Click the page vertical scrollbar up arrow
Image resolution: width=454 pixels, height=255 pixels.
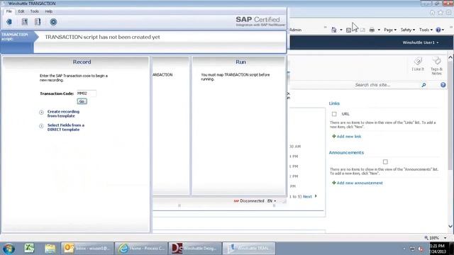450,57
